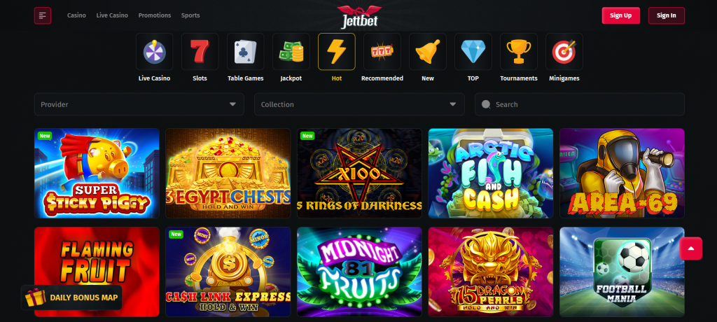Select the Minigames target icon
The image size is (717, 322).
[x=564, y=52]
